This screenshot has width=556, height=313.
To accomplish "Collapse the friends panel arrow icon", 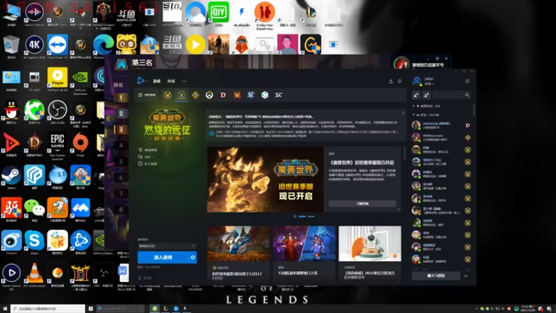I will tap(466, 275).
